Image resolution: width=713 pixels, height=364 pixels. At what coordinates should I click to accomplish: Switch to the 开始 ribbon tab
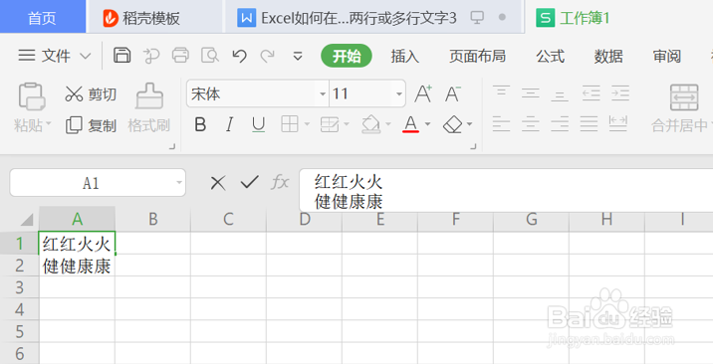coord(347,57)
